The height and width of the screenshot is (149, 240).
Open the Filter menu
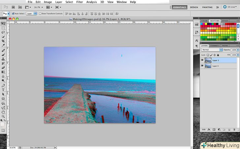79,2
